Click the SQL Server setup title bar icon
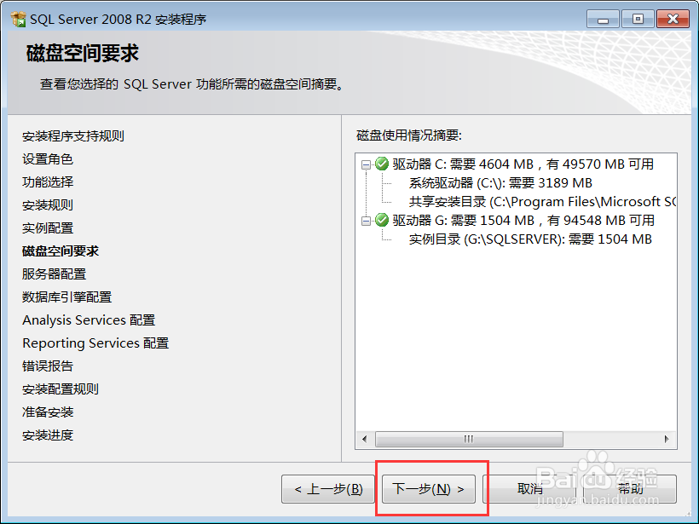 (18, 19)
